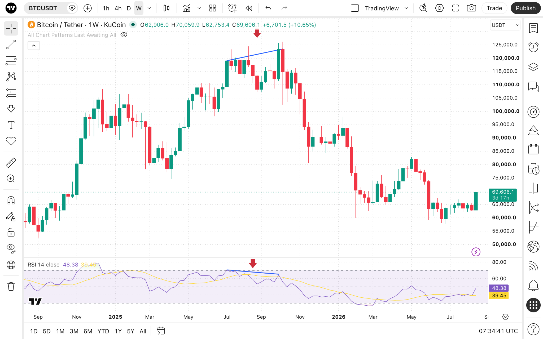Switch to the 4h timeframe
The height and width of the screenshot is (339, 543).
pos(118,8)
